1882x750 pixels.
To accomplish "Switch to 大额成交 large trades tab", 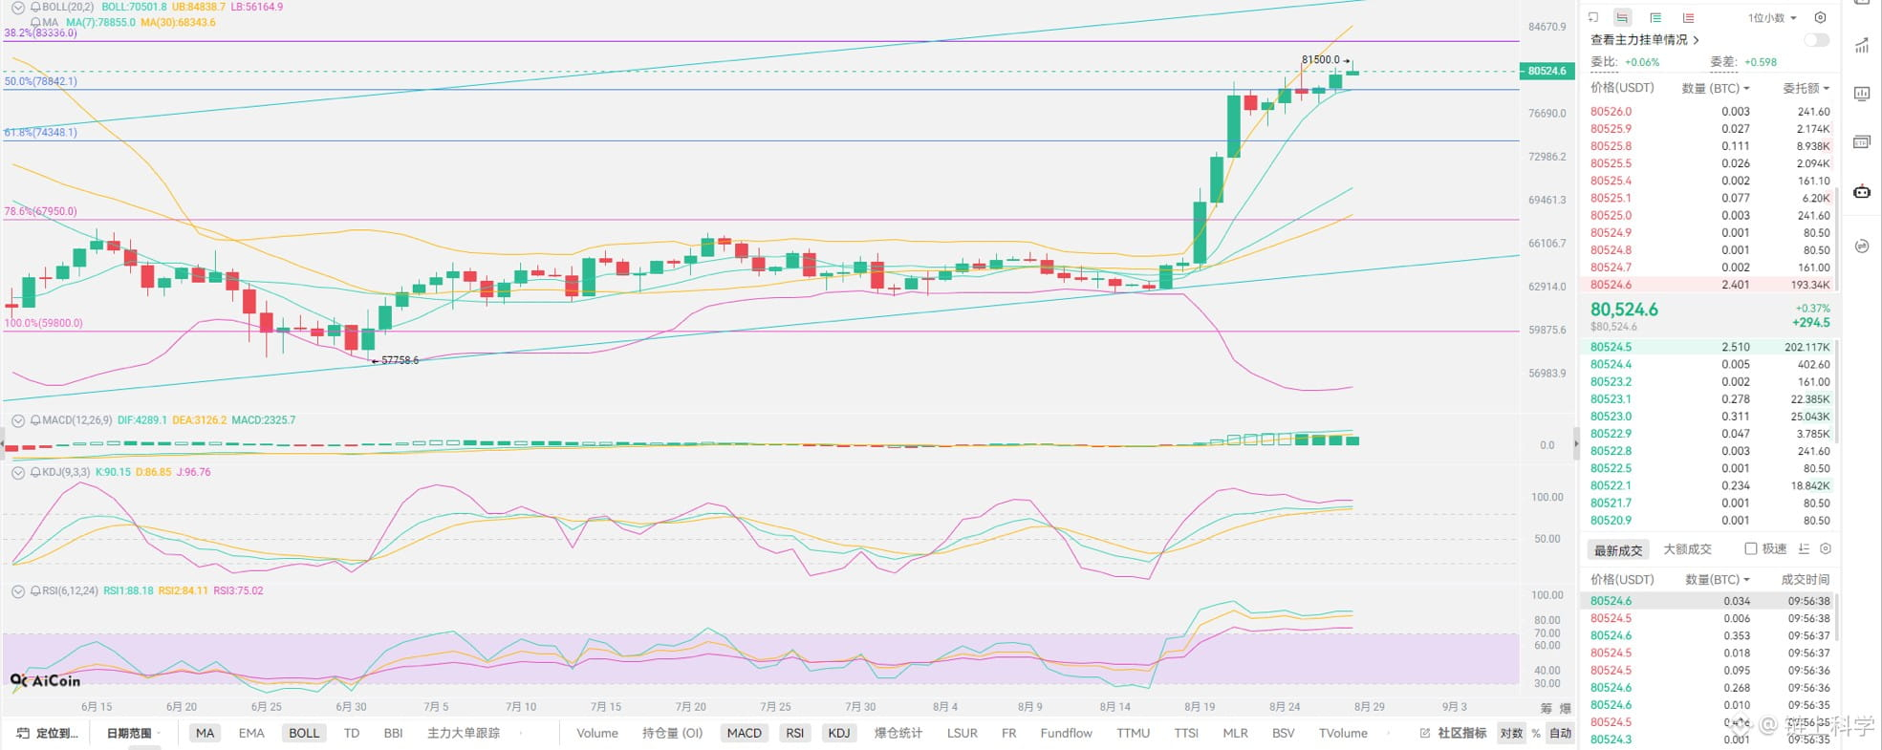I will click(x=1688, y=549).
